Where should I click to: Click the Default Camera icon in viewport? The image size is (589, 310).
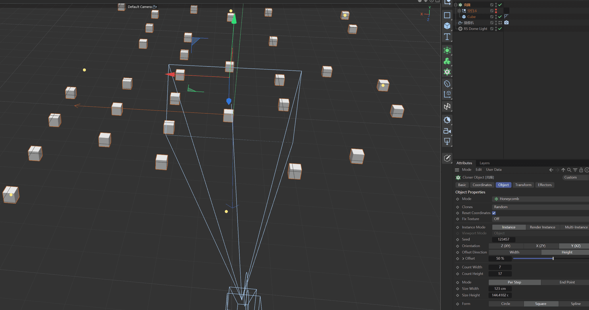click(x=155, y=7)
